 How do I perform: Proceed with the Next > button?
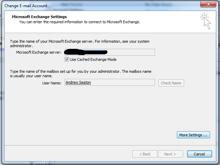click(x=170, y=154)
